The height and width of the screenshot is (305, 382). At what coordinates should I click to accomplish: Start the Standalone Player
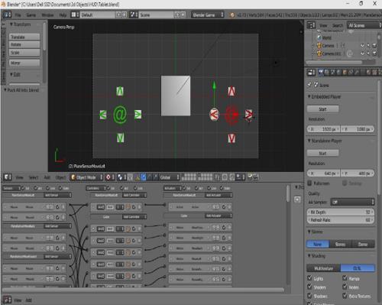[x=322, y=153]
